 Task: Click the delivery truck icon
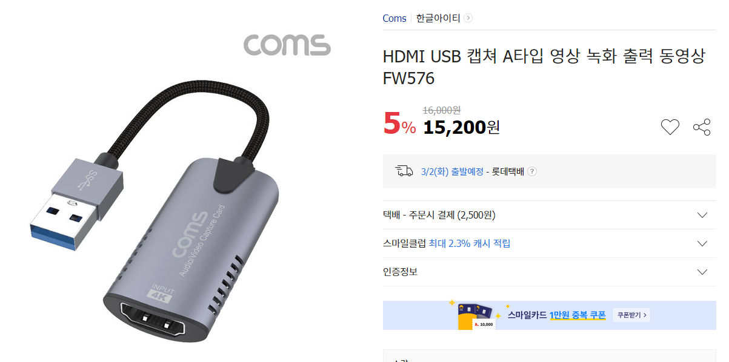(x=404, y=171)
